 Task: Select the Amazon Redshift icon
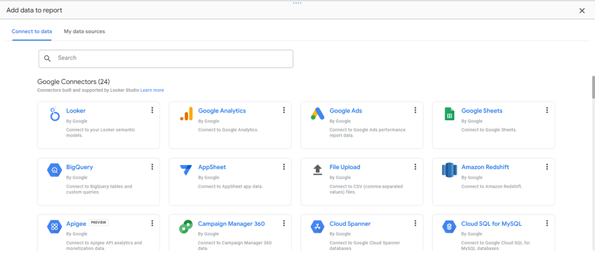(x=449, y=170)
